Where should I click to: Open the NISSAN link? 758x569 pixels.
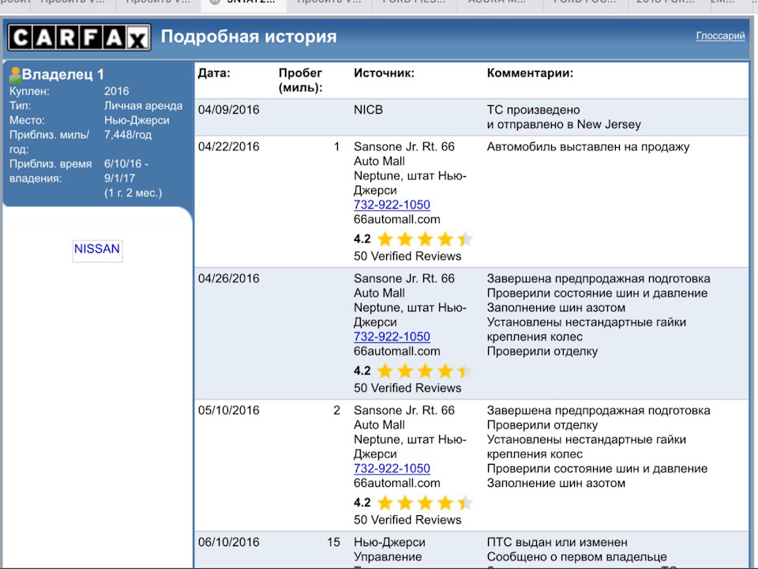point(97,249)
